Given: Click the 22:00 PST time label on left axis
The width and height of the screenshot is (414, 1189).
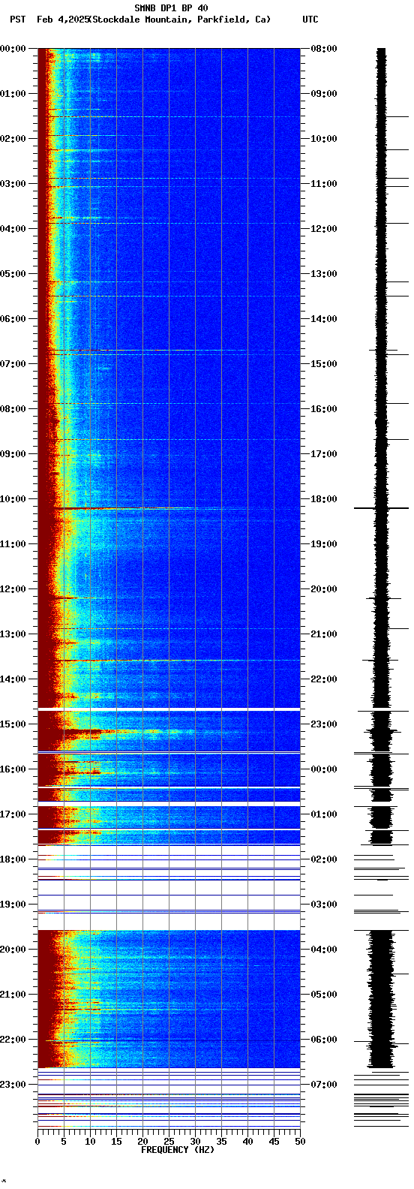Looking at the screenshot, I should 13,1040.
